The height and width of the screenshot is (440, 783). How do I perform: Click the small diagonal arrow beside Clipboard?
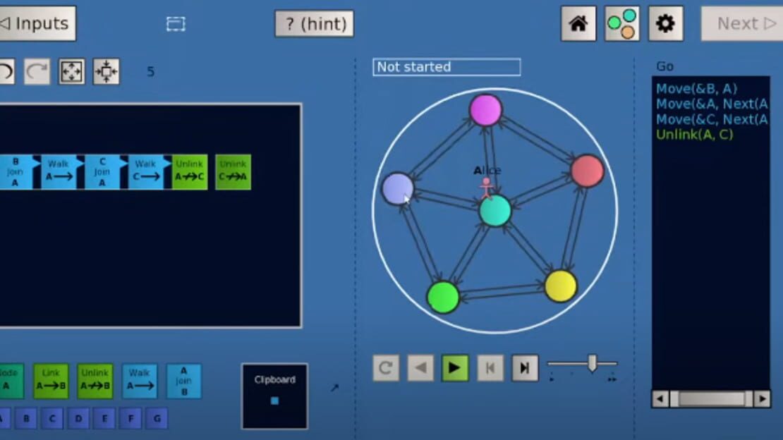click(x=334, y=388)
